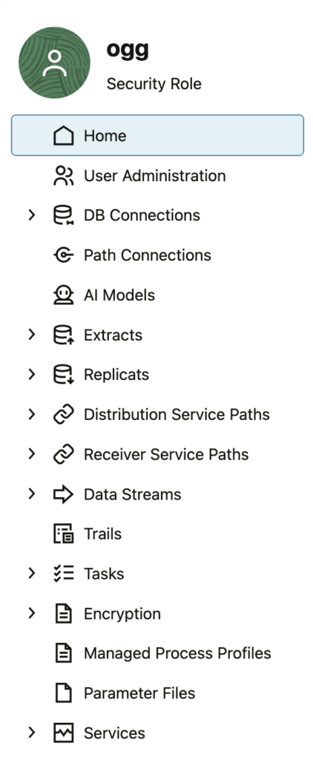Screen dimensions: 313x760
Task: Go to the Replicats menu entry
Action: click(x=157, y=375)
